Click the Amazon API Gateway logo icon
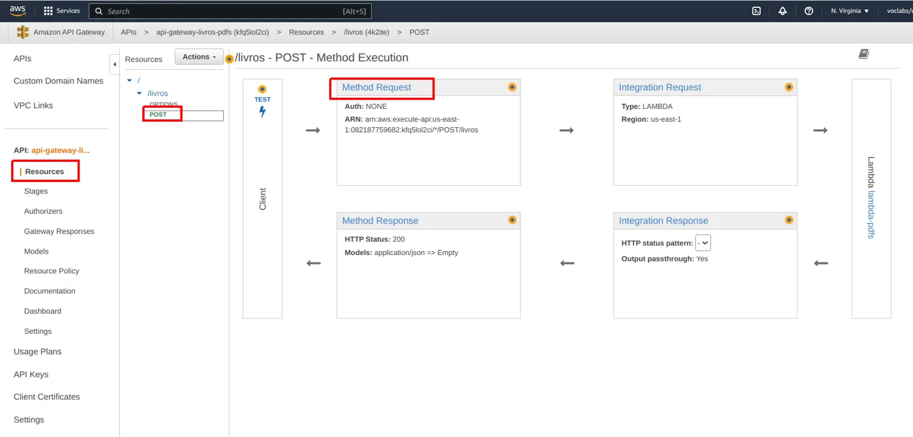This screenshot has height=437, width=913. tap(23, 32)
